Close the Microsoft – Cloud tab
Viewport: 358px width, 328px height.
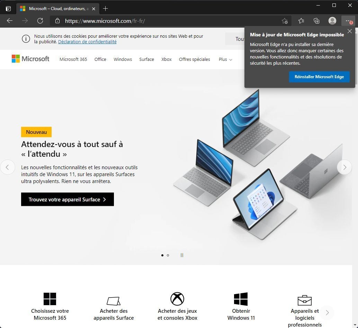[x=93, y=9]
